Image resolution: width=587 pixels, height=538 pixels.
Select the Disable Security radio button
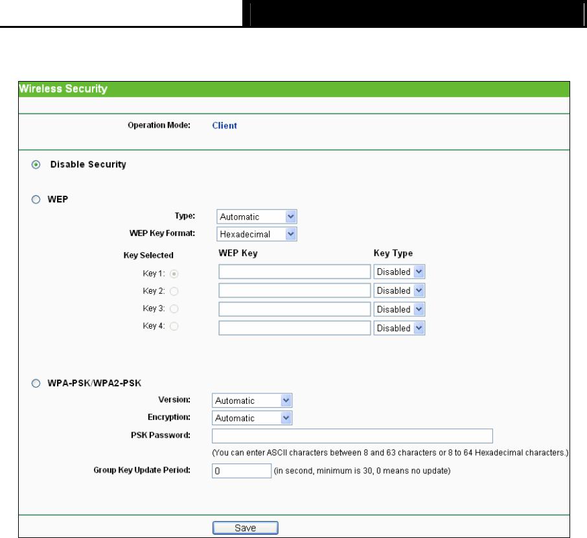[x=36, y=165]
